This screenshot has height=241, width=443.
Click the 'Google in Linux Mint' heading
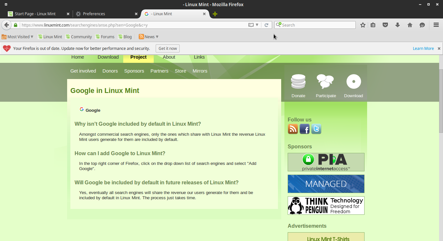pyautogui.click(x=105, y=91)
